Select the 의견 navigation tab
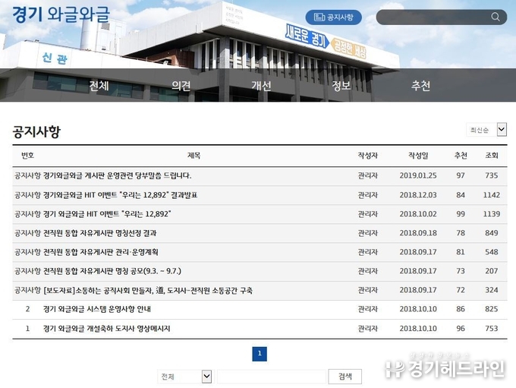The height and width of the screenshot is (388, 516). tap(181, 86)
